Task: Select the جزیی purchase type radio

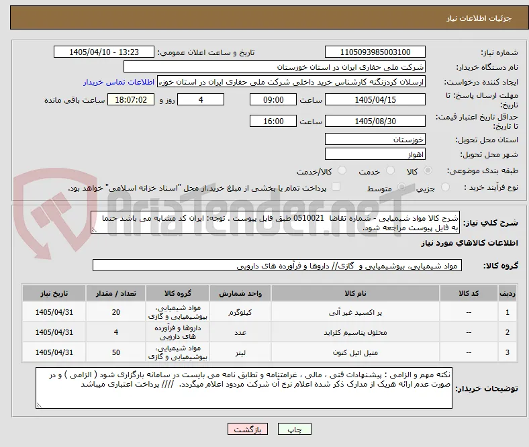Action: [x=445, y=187]
